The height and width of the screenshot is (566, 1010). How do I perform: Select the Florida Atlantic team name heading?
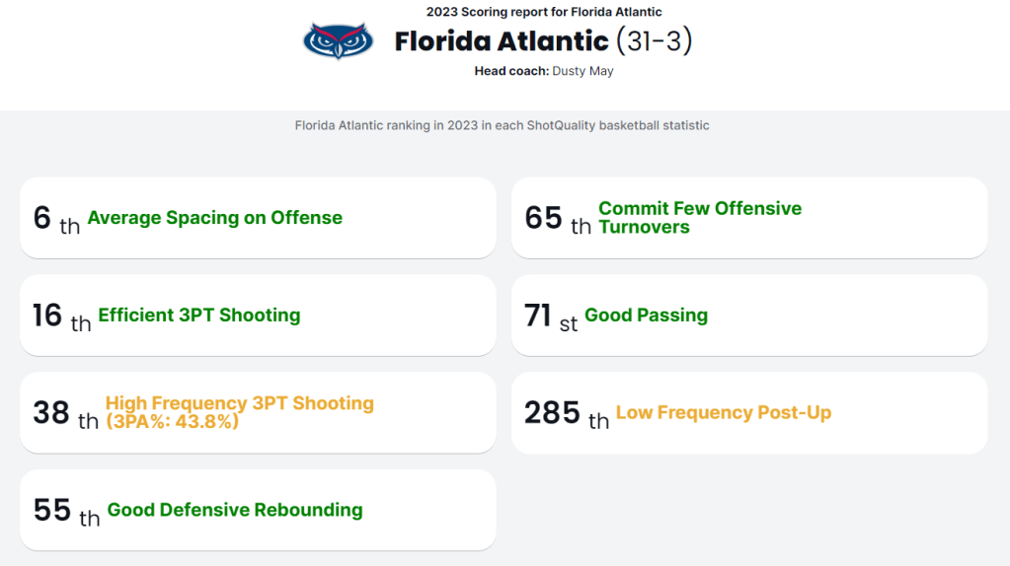pyautogui.click(x=502, y=41)
